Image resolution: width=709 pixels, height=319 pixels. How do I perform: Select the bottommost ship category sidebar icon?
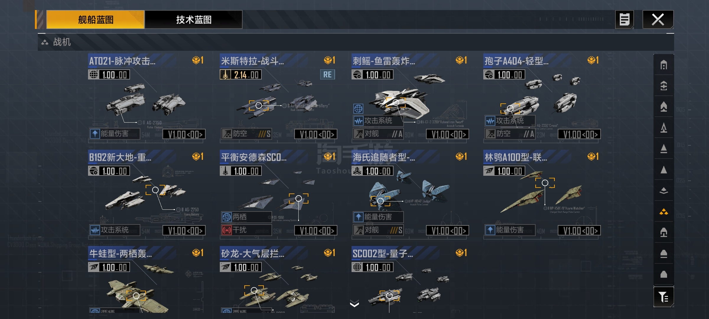[x=664, y=274]
